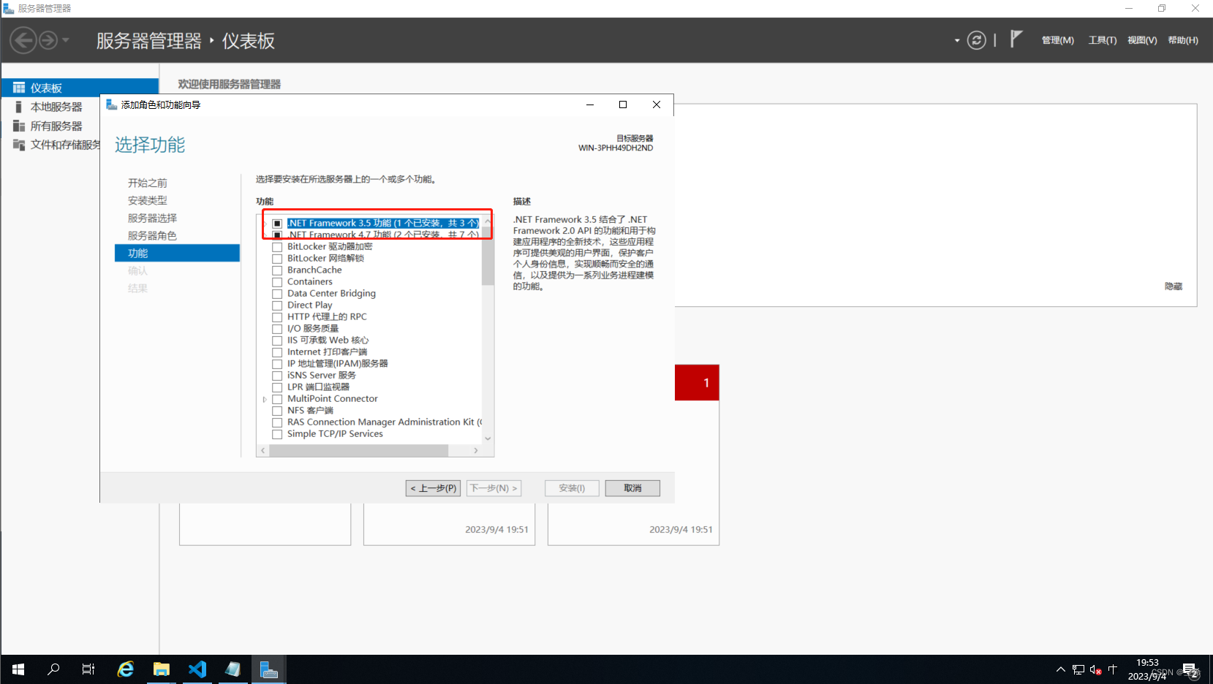
Task: Click the red tile showing 1
Action: pyautogui.click(x=697, y=382)
